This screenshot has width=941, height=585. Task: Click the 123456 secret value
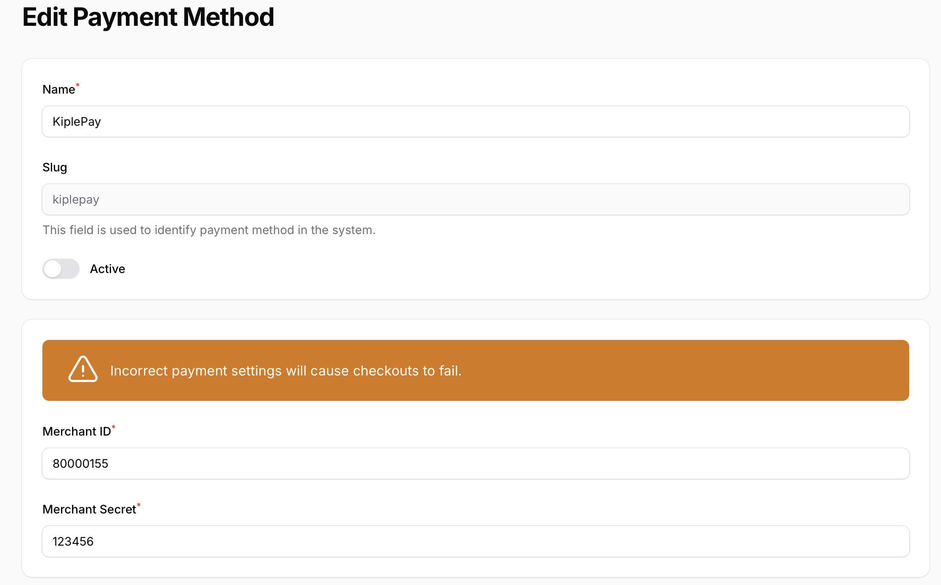[x=73, y=542]
